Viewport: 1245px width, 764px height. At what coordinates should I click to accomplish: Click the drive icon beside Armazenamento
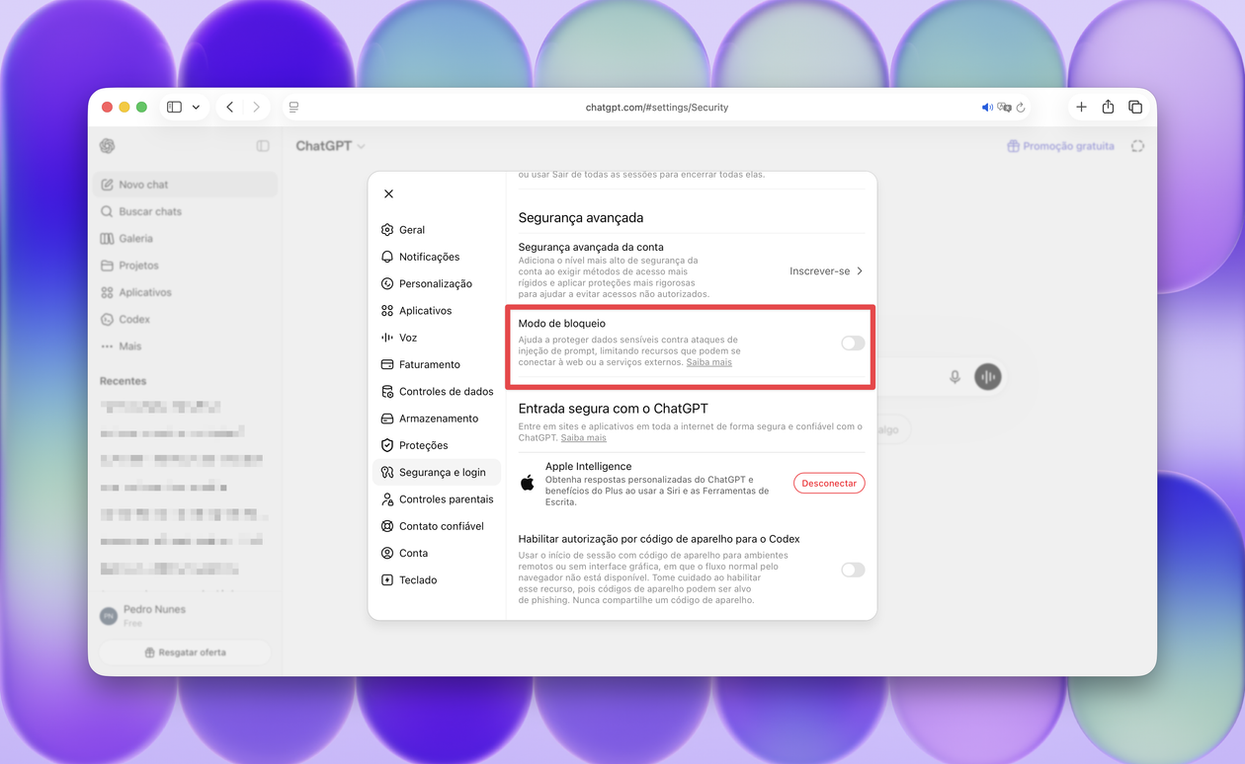point(387,419)
